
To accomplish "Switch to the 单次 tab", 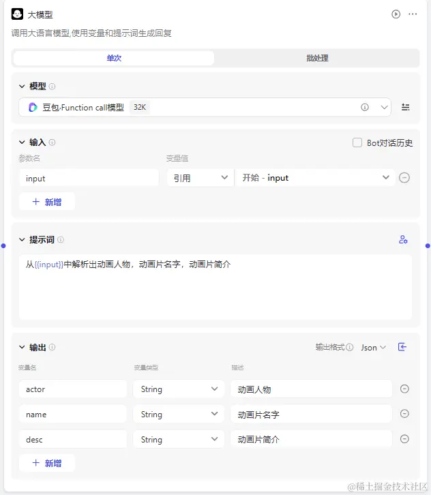I will pyautogui.click(x=114, y=58).
